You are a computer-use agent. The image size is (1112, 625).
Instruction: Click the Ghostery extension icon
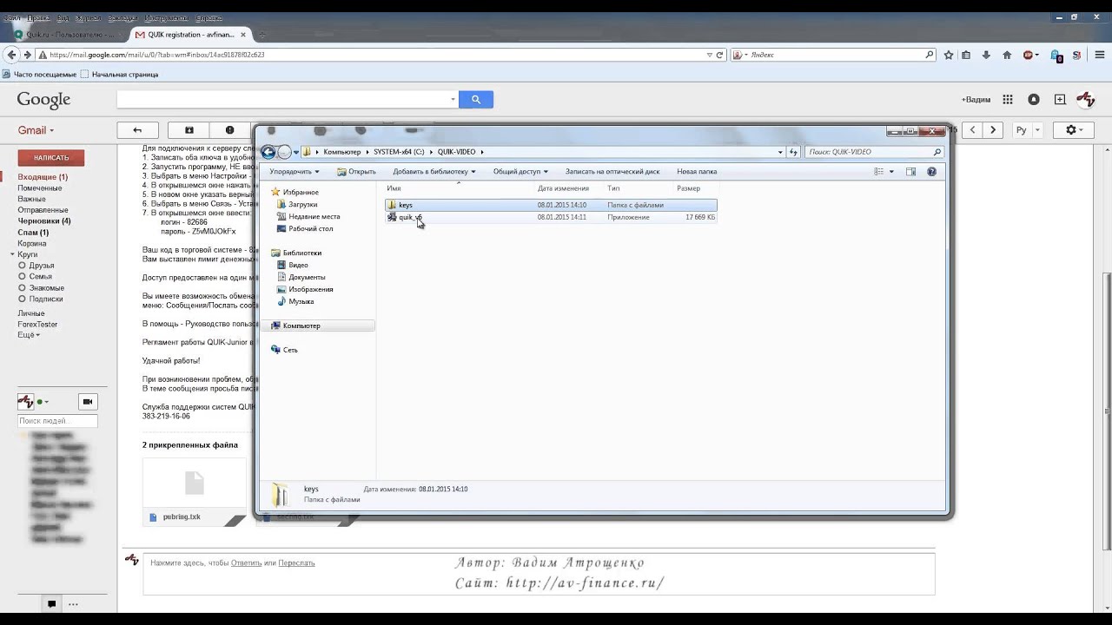point(1056,56)
